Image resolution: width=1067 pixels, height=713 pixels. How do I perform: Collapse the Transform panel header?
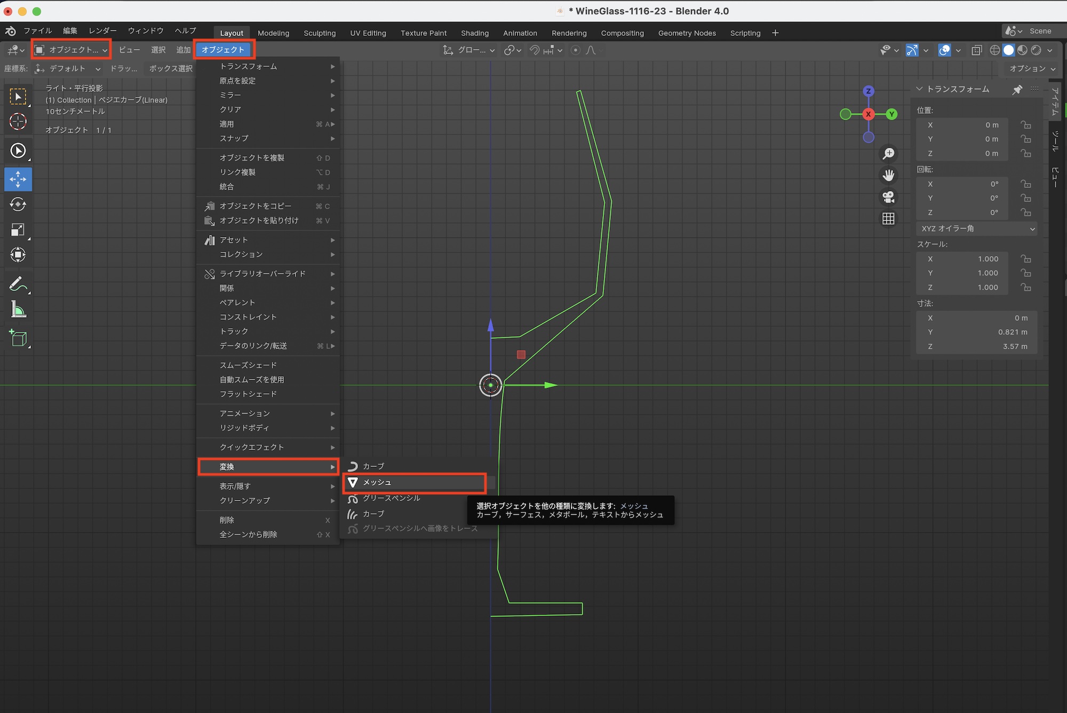pos(920,89)
